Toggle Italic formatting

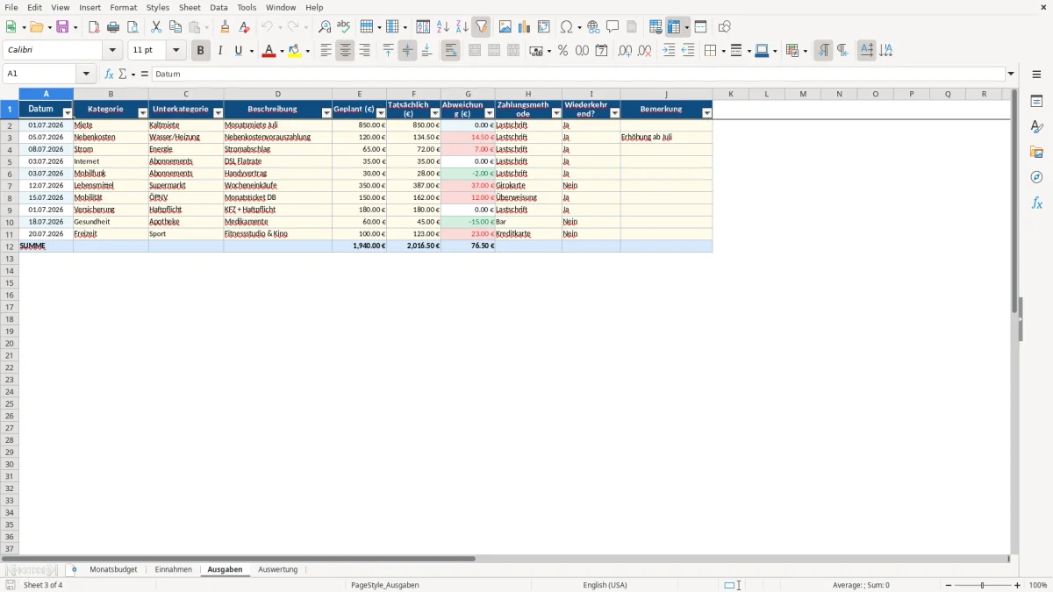tap(220, 51)
